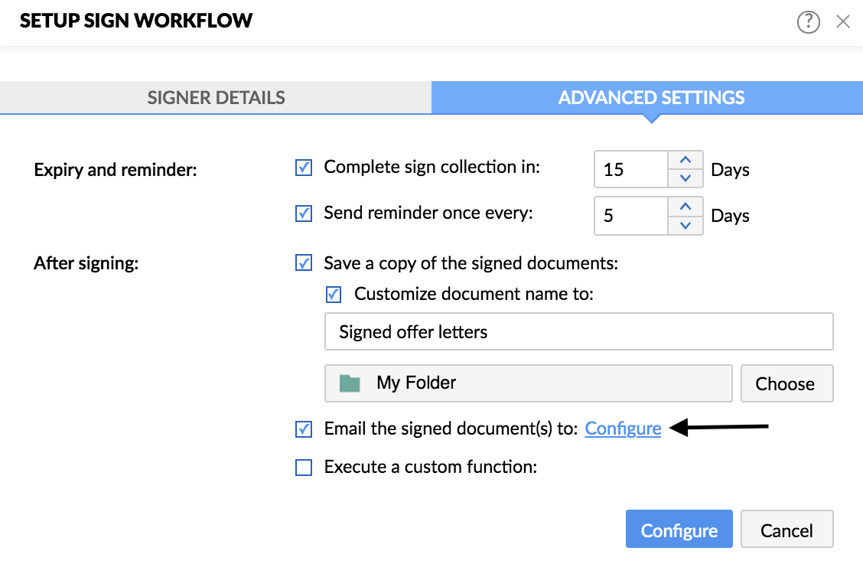Viewport: 863px width, 577px height.
Task: Toggle Send reminder once every checkbox
Action: (303, 214)
